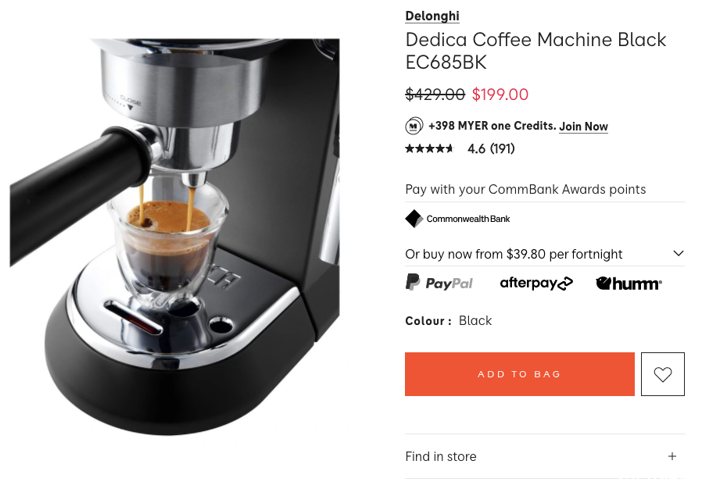Viewport: 702px width, 482px height.
Task: Click the MYER one circular logo
Action: pos(414,126)
